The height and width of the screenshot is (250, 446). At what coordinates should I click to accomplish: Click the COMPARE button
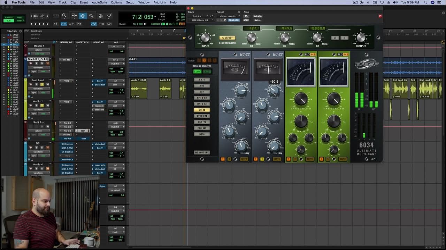pyautogui.click(x=233, y=20)
